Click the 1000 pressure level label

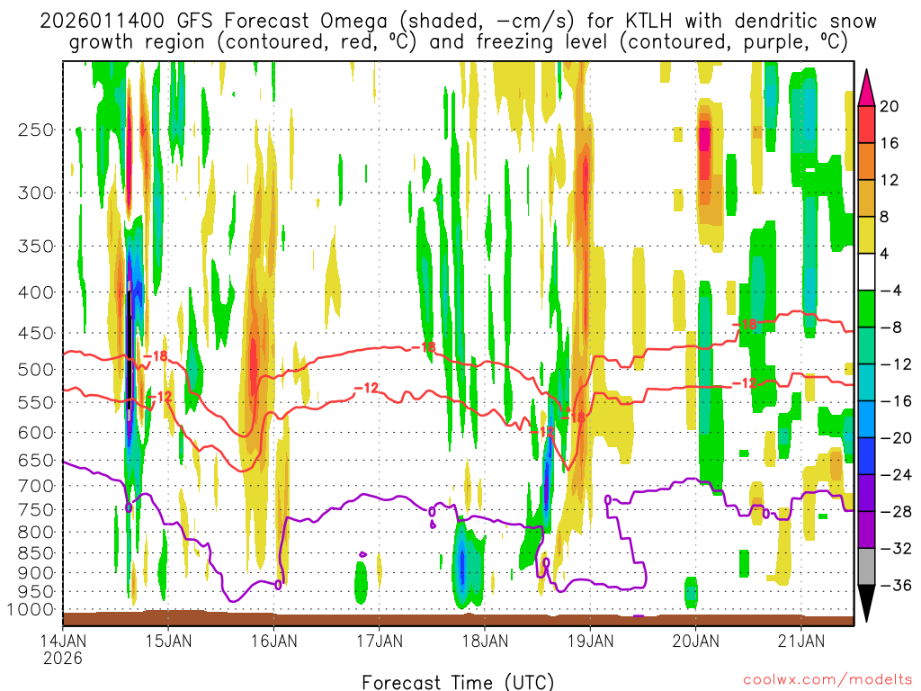pyautogui.click(x=31, y=610)
